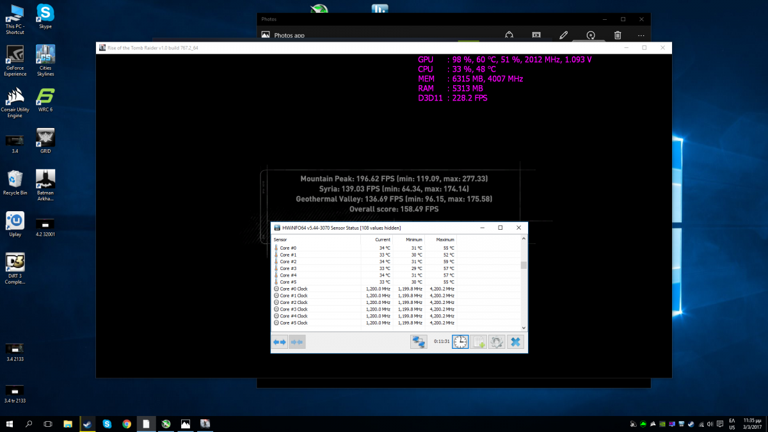
Task: Start logging sensors with the sheet-plus button
Action: tap(478, 342)
